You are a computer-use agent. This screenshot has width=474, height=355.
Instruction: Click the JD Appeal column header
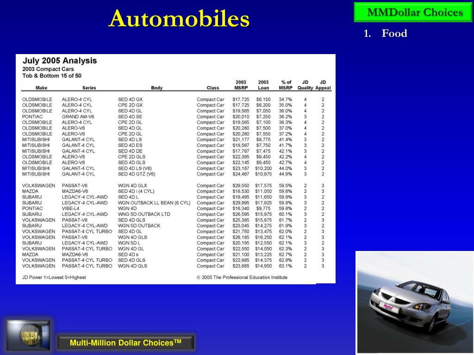(x=323, y=85)
